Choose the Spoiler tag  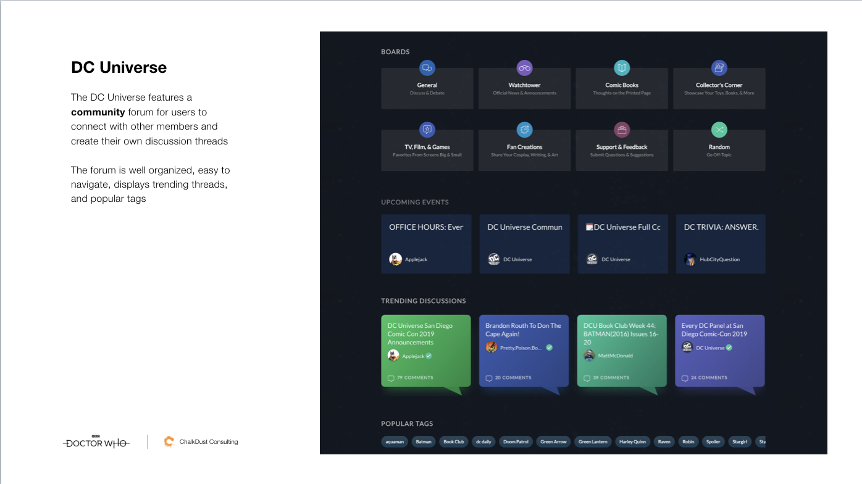tap(713, 442)
